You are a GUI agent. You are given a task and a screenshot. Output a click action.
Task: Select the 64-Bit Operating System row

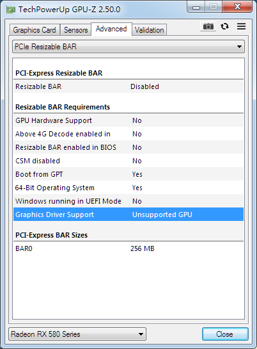pos(128,188)
